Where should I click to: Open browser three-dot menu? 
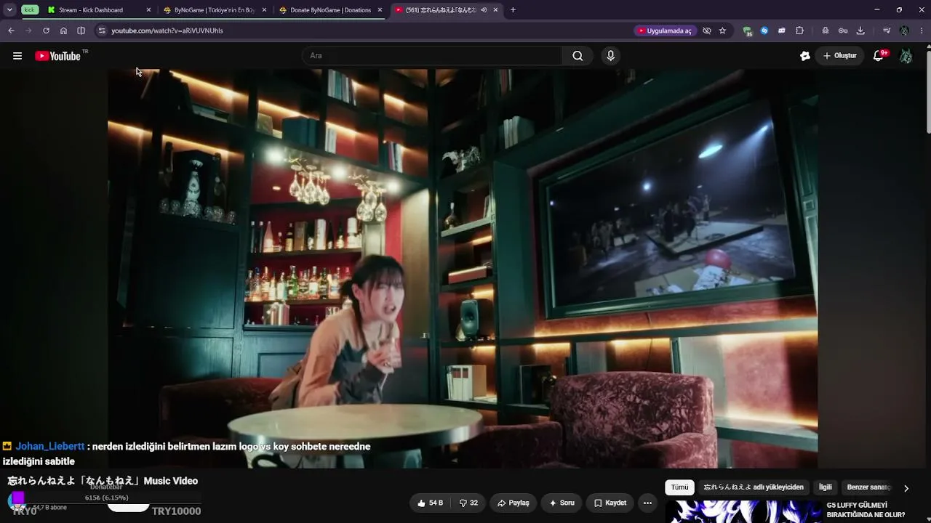[922, 31]
